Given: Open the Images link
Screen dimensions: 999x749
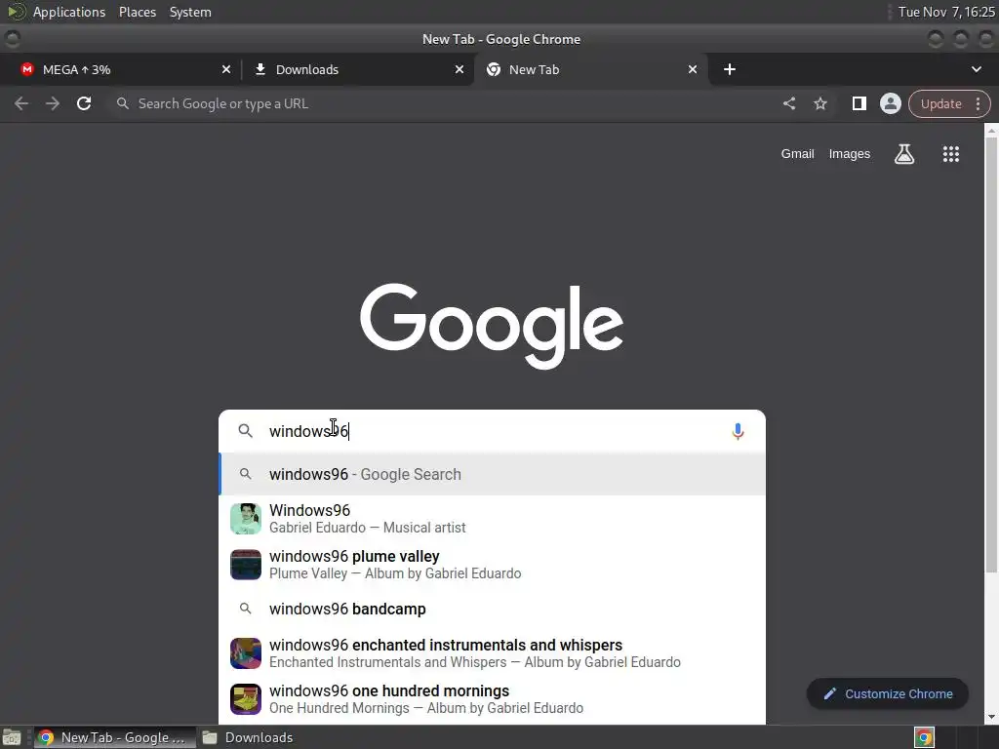Looking at the screenshot, I should click(850, 153).
